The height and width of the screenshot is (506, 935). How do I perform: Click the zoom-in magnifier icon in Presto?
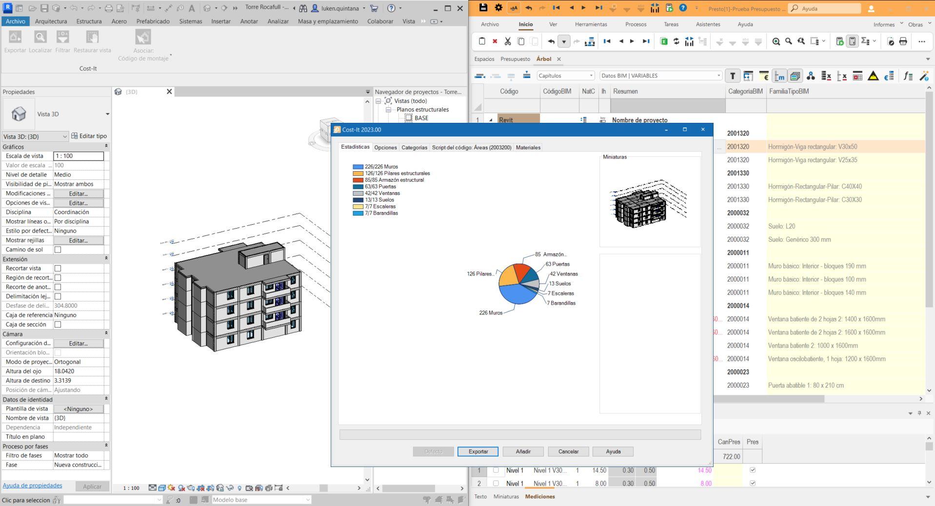pyautogui.click(x=776, y=41)
